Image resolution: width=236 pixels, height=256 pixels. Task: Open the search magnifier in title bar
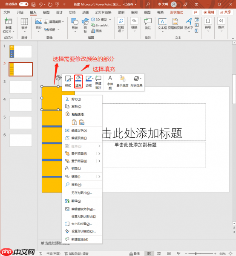148,4
